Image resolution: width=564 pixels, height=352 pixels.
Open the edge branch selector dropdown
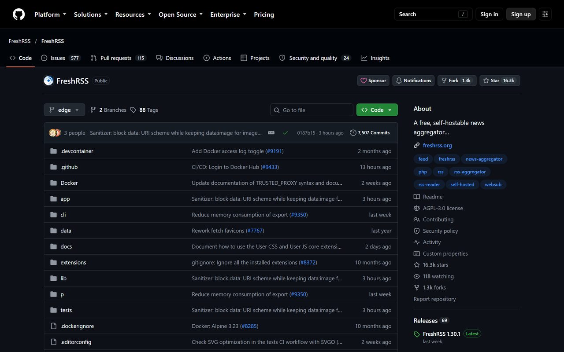tap(64, 110)
